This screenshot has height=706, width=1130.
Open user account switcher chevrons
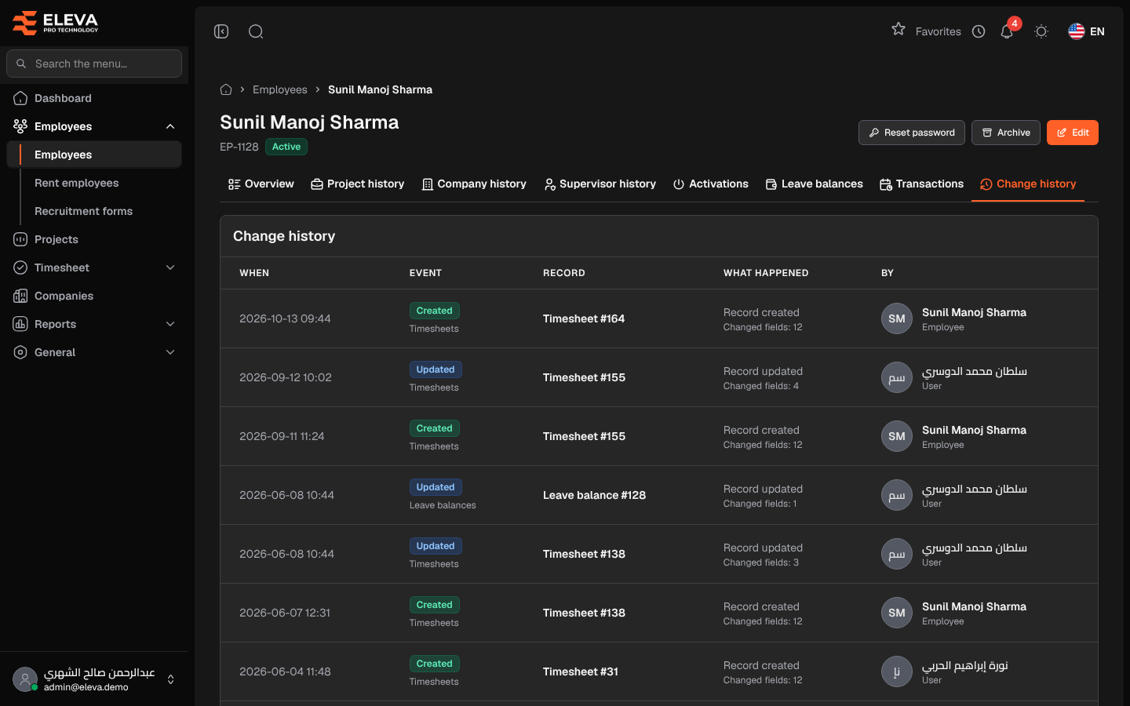(x=170, y=679)
